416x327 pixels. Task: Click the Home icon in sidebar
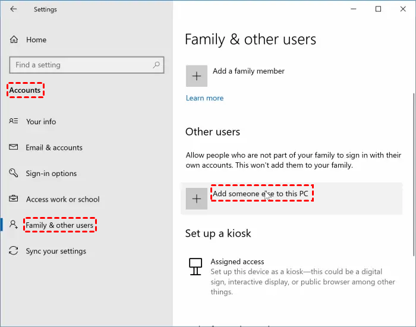14,40
